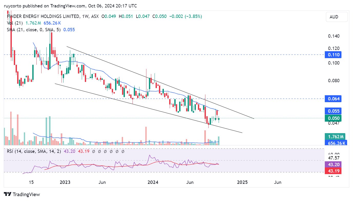Click the 47.57 RSI axis value
The height and width of the screenshot is (201, 353).
click(x=334, y=158)
